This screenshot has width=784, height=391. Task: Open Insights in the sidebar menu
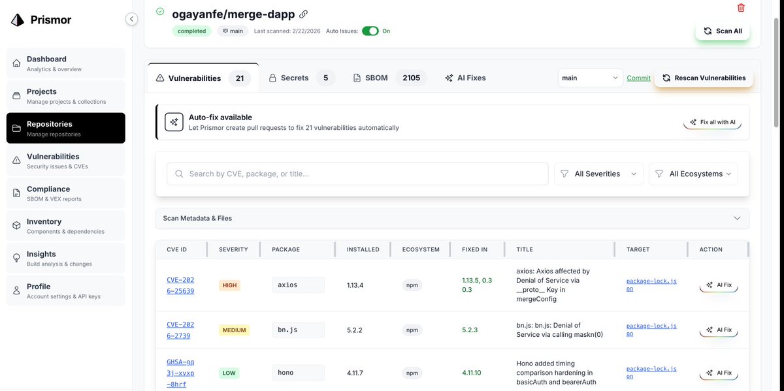(x=66, y=258)
